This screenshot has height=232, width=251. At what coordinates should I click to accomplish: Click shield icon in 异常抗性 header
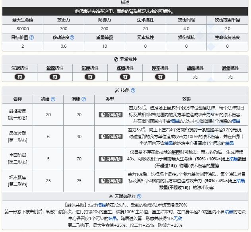pyautogui.click(x=116, y=59)
